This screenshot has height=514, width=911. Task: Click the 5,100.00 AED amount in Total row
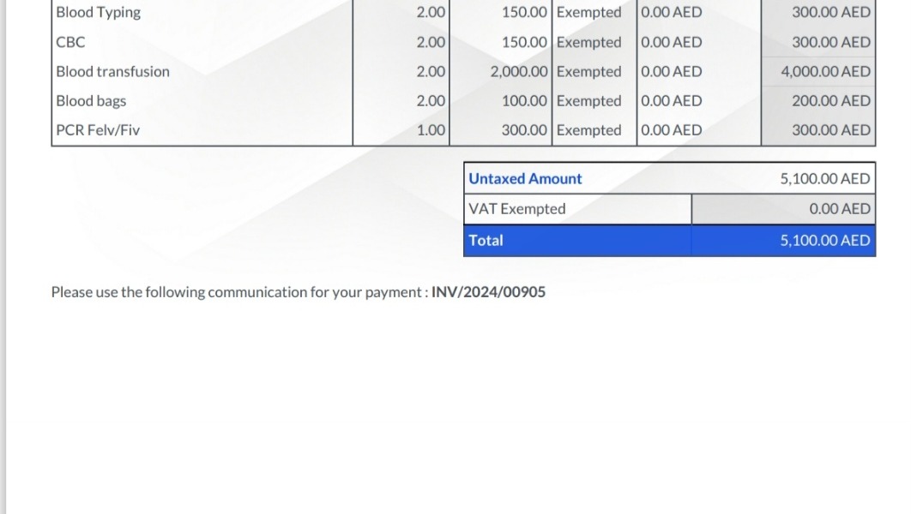[x=824, y=241]
